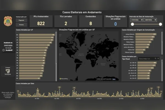
Task: Select the PE bar in UF chart
Action: pos(32,65)
